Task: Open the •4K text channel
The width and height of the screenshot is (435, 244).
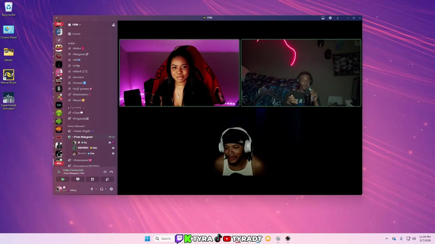Action: [x=91, y=60]
